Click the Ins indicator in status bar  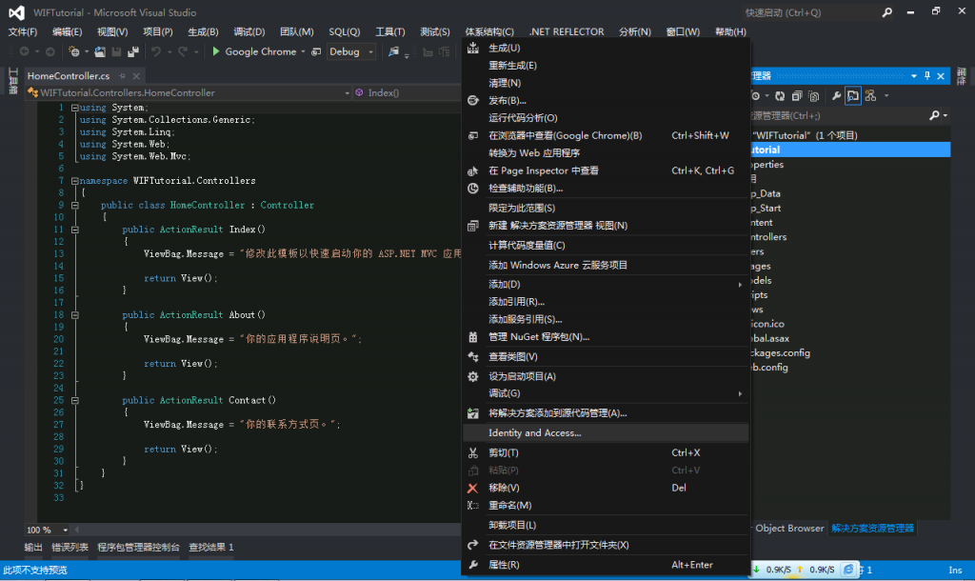pos(955,570)
